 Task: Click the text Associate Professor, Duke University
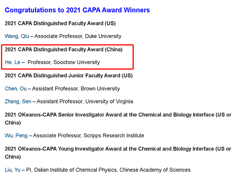(x=78, y=36)
